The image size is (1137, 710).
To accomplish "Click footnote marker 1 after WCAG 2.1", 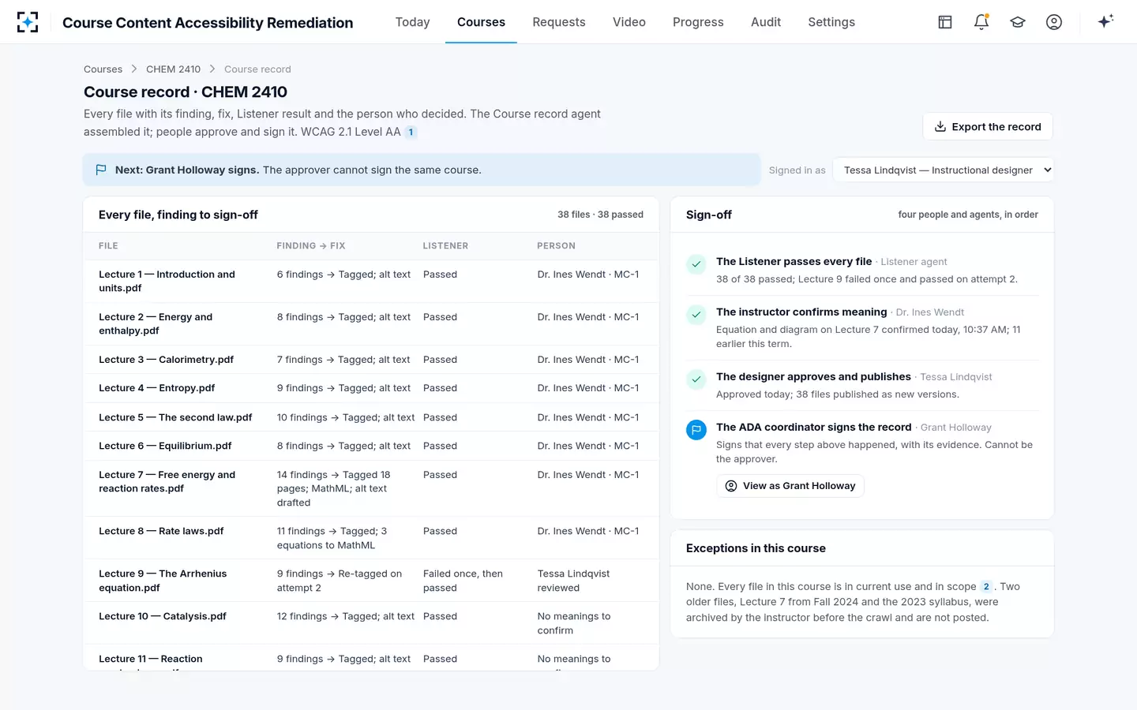I will (411, 133).
